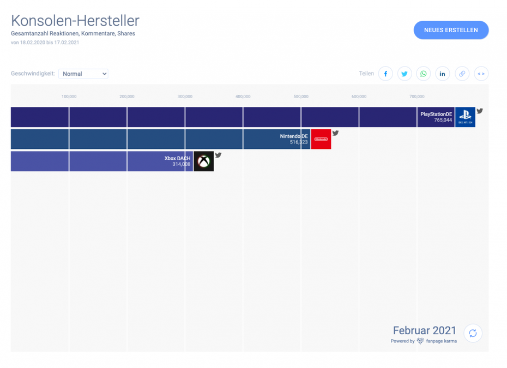Share chart on Twitter
This screenshot has width=507, height=368.
[405, 74]
